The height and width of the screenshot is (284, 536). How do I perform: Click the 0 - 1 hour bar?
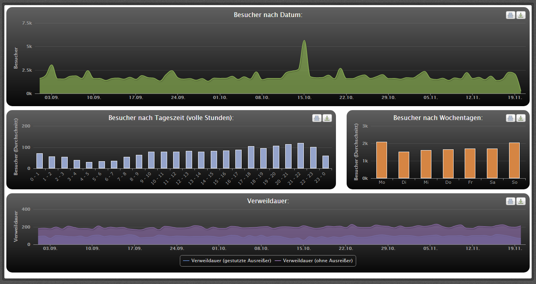pos(40,161)
